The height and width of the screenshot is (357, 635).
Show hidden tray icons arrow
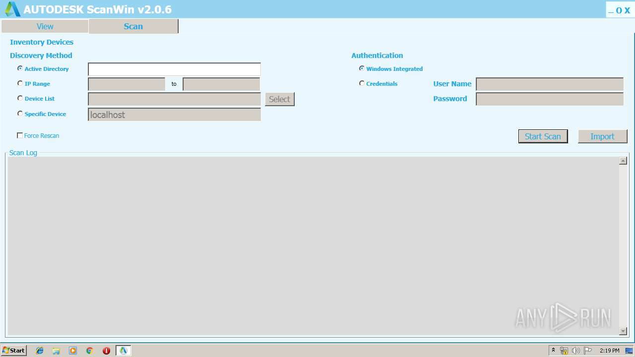point(553,351)
